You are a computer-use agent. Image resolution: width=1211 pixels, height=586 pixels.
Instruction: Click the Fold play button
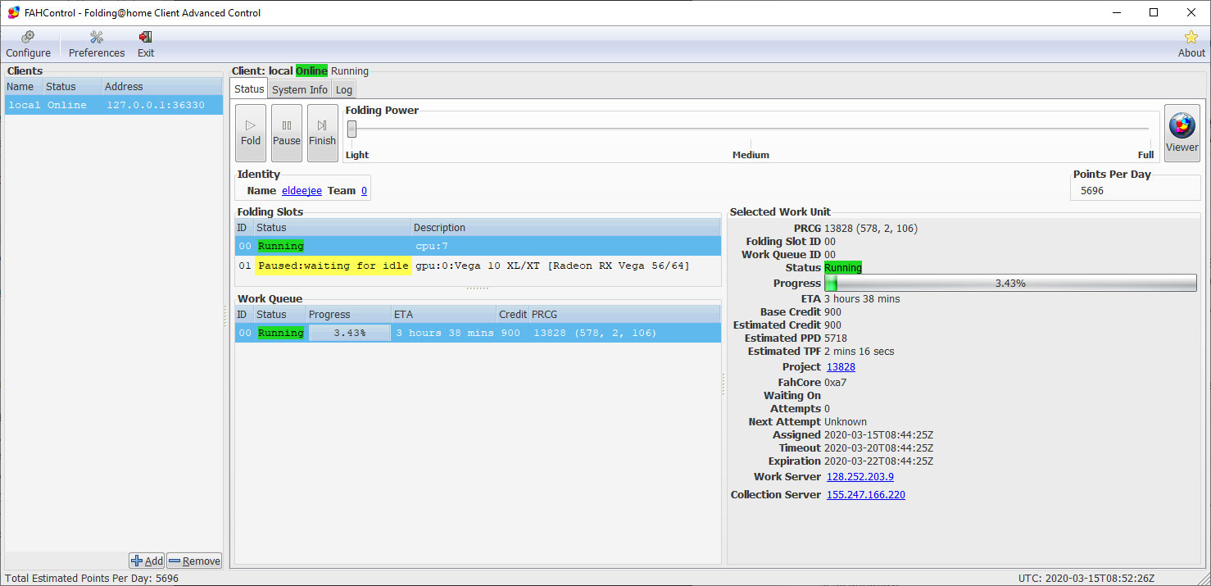[x=251, y=133]
